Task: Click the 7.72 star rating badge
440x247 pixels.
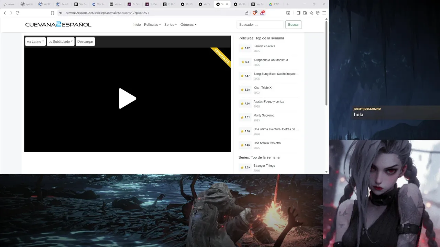Action: click(x=245, y=48)
